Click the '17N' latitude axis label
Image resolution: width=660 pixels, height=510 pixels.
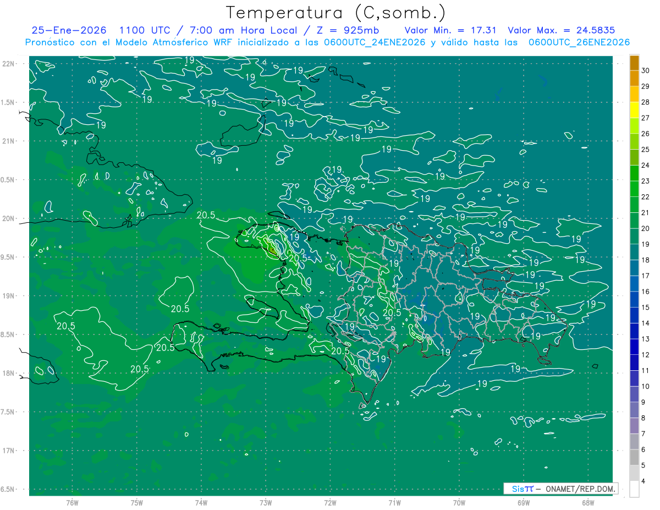point(9,451)
